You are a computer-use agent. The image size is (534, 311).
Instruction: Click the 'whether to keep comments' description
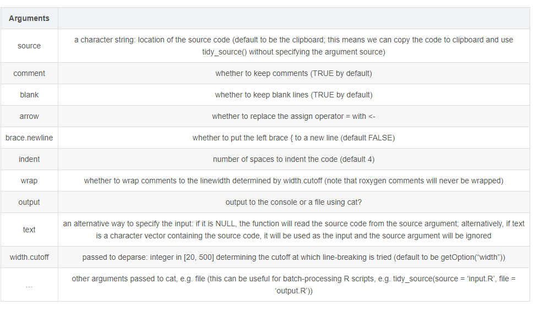pos(293,73)
